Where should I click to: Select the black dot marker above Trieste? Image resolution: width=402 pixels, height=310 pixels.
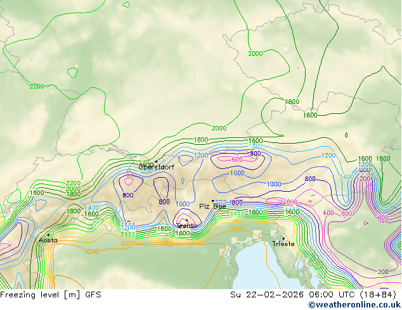(283, 239)
